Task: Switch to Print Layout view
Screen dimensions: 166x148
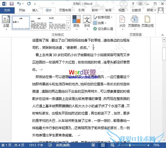Action: [x=103, y=145]
